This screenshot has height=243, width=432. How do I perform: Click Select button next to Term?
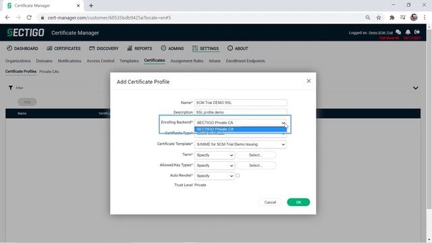pyautogui.click(x=256, y=155)
